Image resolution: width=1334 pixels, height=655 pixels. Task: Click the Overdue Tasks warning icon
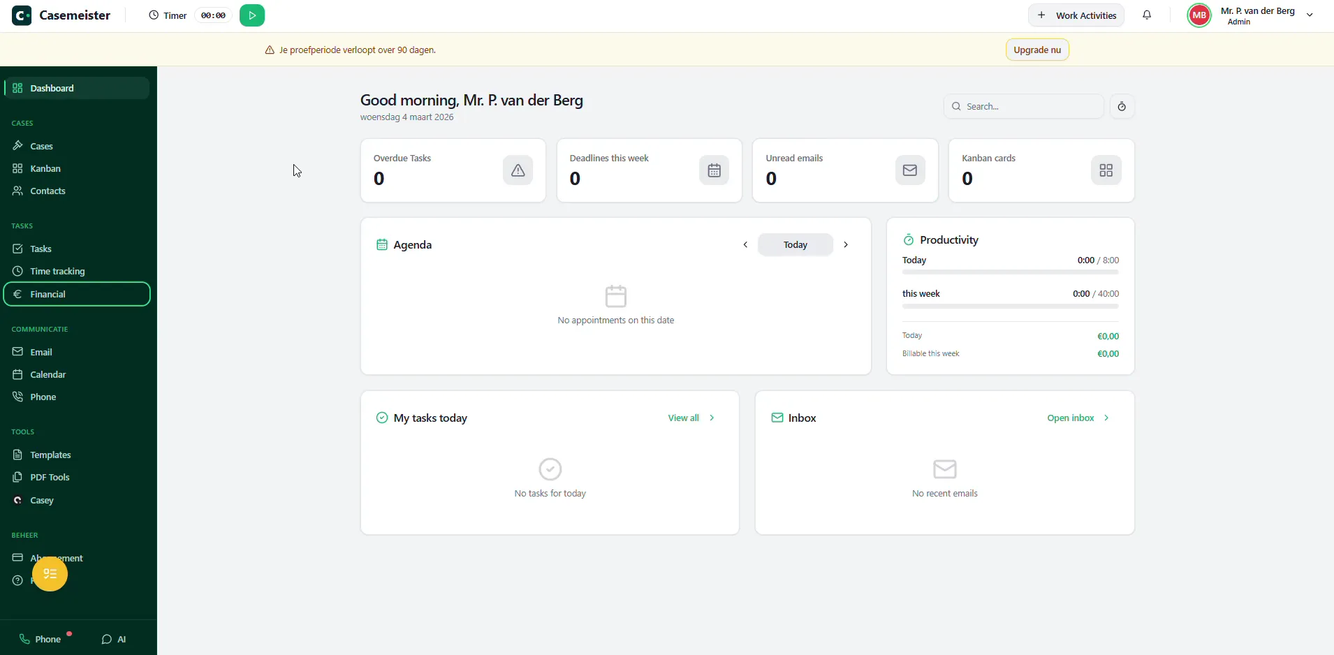point(518,170)
